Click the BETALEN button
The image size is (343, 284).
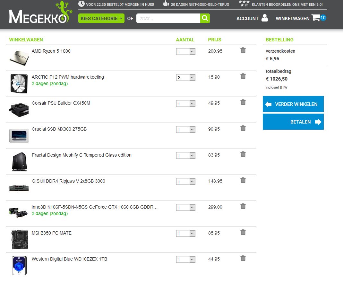(293, 122)
